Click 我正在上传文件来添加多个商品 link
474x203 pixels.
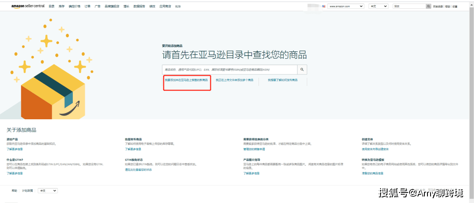coord(234,80)
